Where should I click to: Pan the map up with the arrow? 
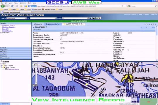pyautogui.click(x=36, y=63)
